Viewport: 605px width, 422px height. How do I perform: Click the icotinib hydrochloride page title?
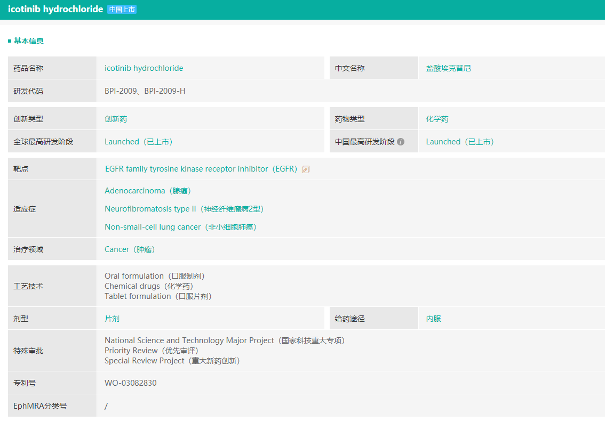[55, 10]
